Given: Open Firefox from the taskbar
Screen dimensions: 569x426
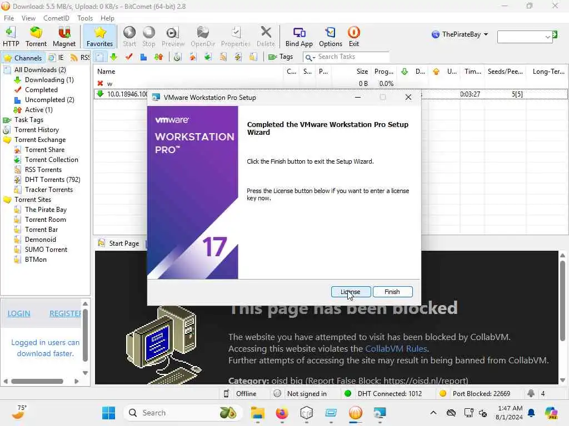Looking at the screenshot, I should (x=282, y=413).
